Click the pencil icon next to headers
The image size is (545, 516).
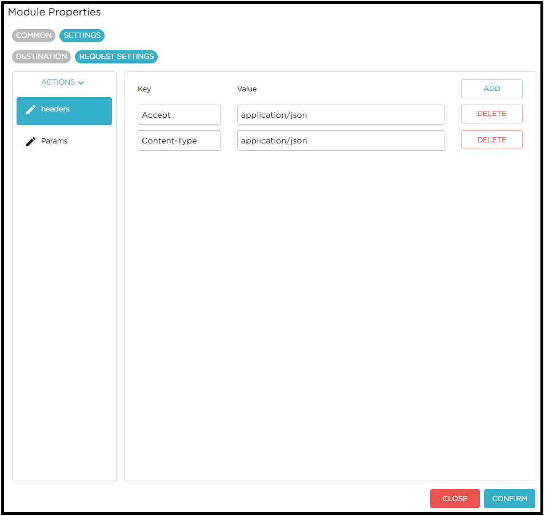tap(31, 109)
